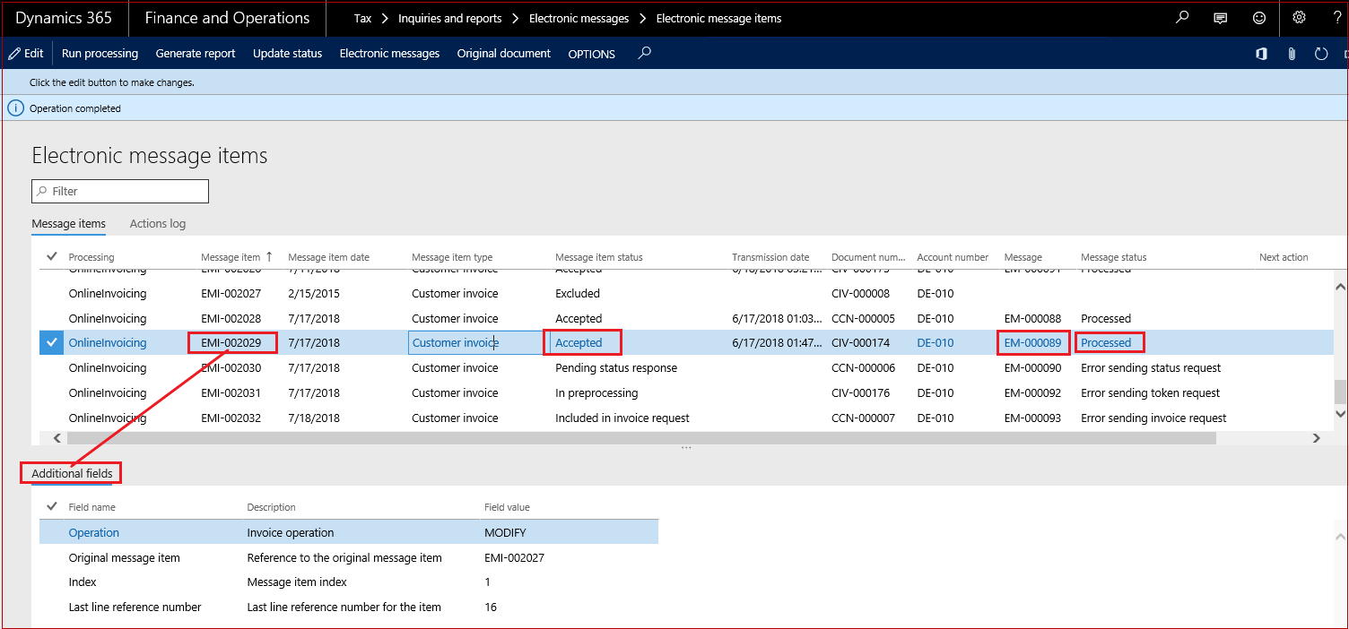Click the Message item type column header

(452, 257)
